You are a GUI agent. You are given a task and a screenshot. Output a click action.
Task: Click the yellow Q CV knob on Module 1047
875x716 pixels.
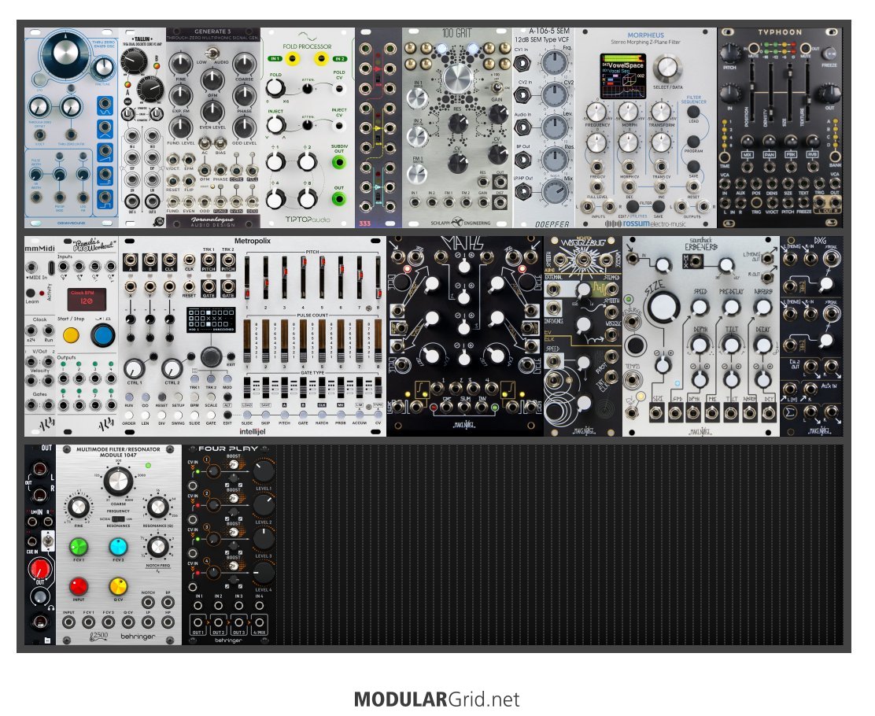(x=118, y=586)
